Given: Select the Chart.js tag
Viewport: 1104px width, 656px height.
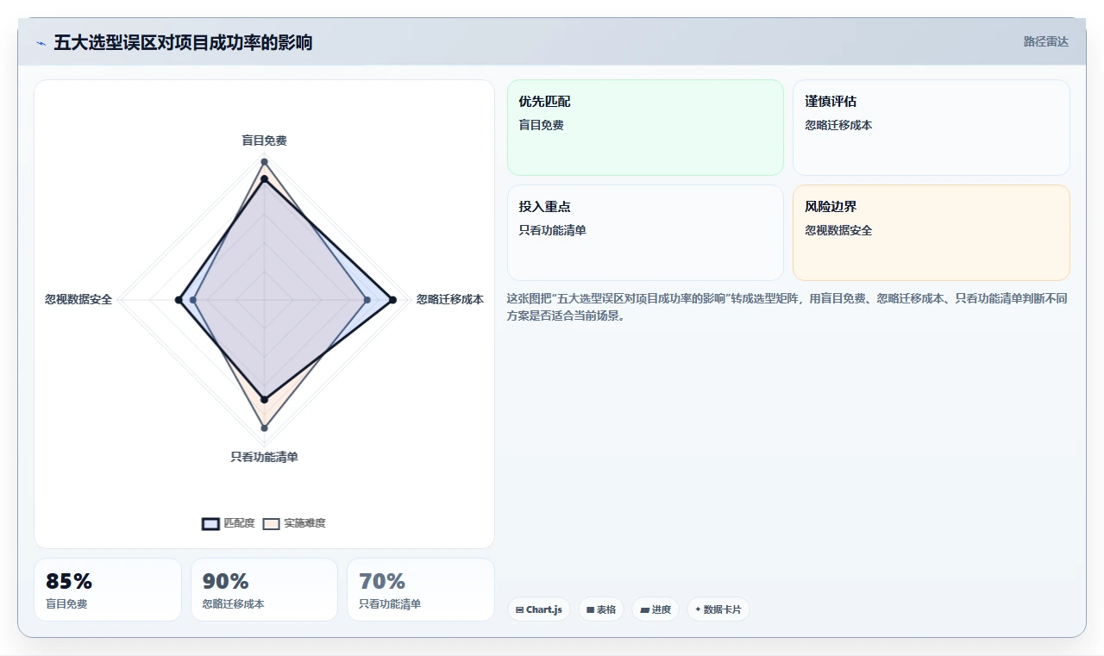Looking at the screenshot, I should (539, 609).
